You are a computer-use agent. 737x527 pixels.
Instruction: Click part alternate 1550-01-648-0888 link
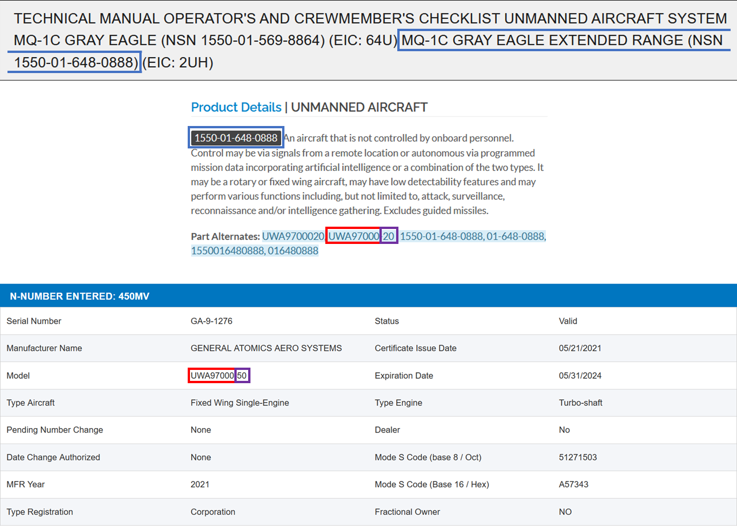[x=442, y=236]
